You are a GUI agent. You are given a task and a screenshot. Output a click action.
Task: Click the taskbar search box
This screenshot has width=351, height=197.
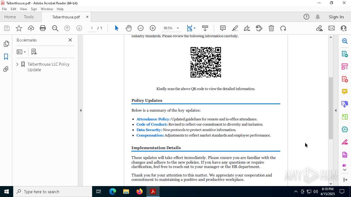[53, 192]
